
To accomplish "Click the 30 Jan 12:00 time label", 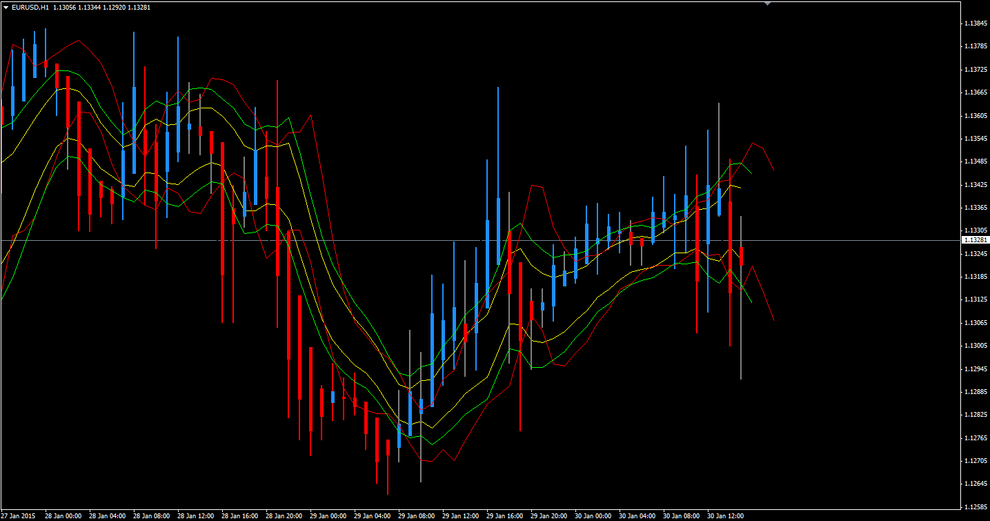I will (726, 515).
